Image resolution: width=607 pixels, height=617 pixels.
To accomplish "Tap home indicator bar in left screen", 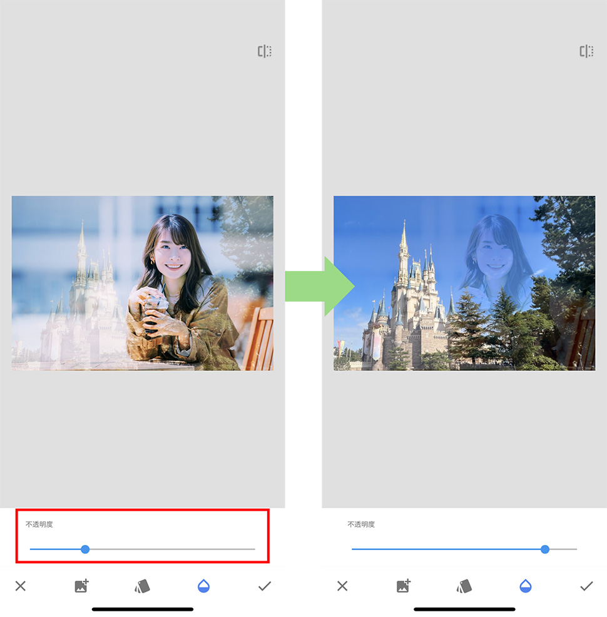I will click(x=143, y=609).
